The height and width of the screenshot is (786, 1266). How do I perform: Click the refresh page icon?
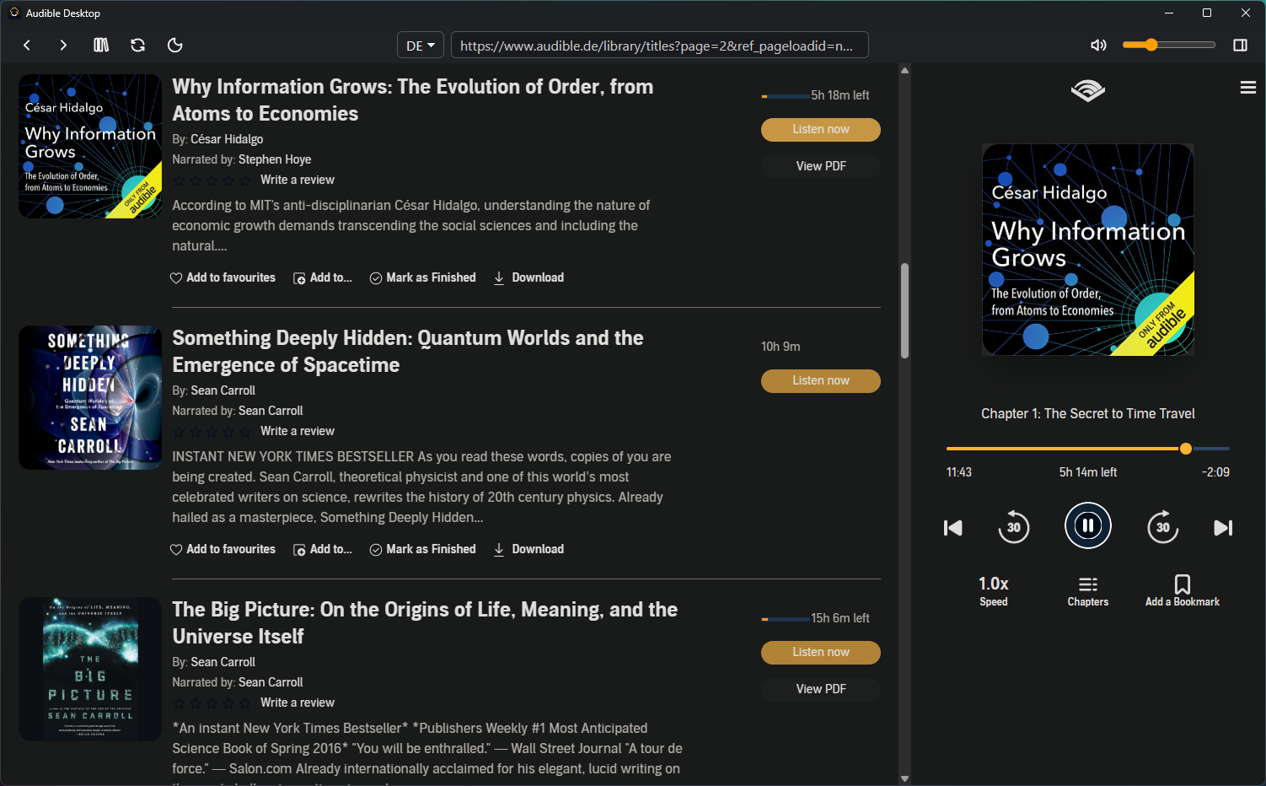(x=138, y=46)
